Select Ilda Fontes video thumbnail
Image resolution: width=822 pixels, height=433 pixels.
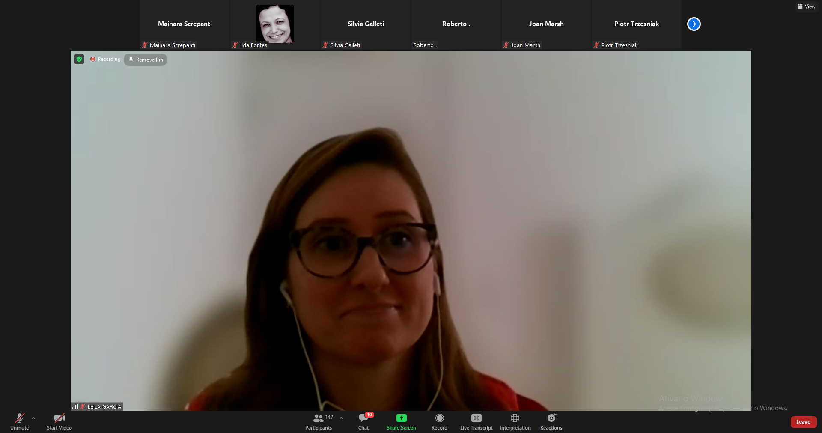click(x=275, y=24)
